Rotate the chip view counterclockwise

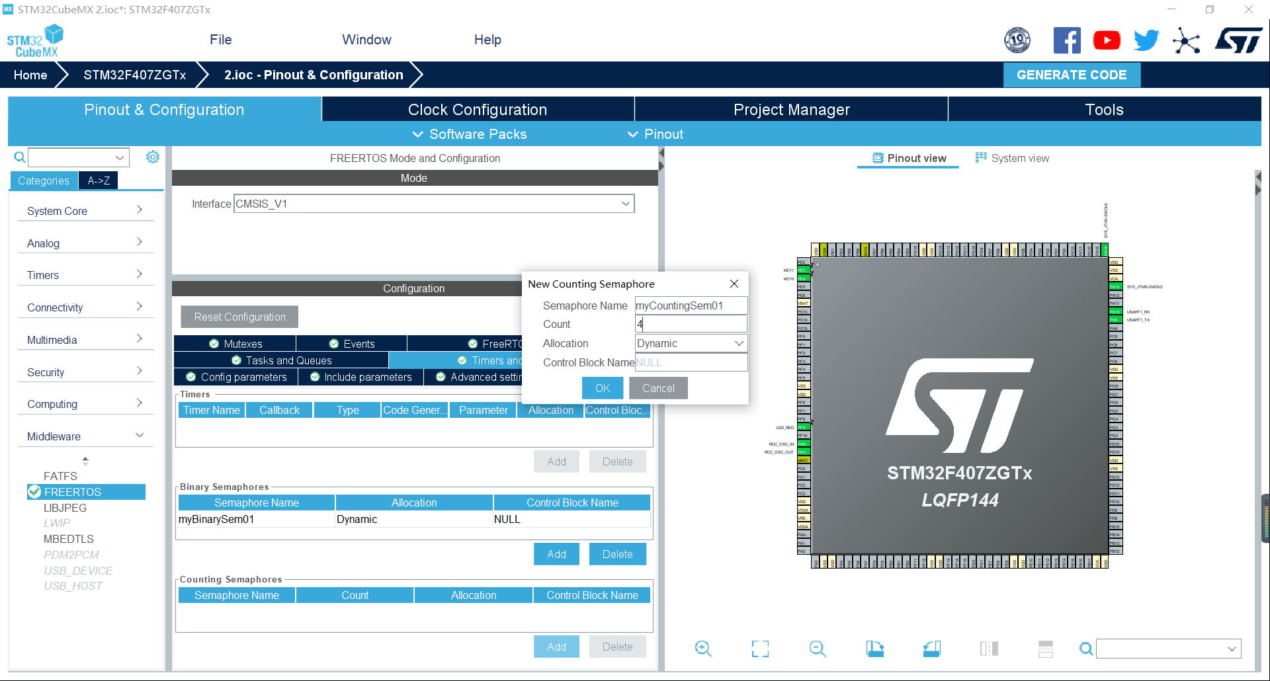point(931,649)
